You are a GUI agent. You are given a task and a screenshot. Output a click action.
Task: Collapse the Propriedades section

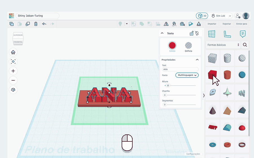(197, 60)
